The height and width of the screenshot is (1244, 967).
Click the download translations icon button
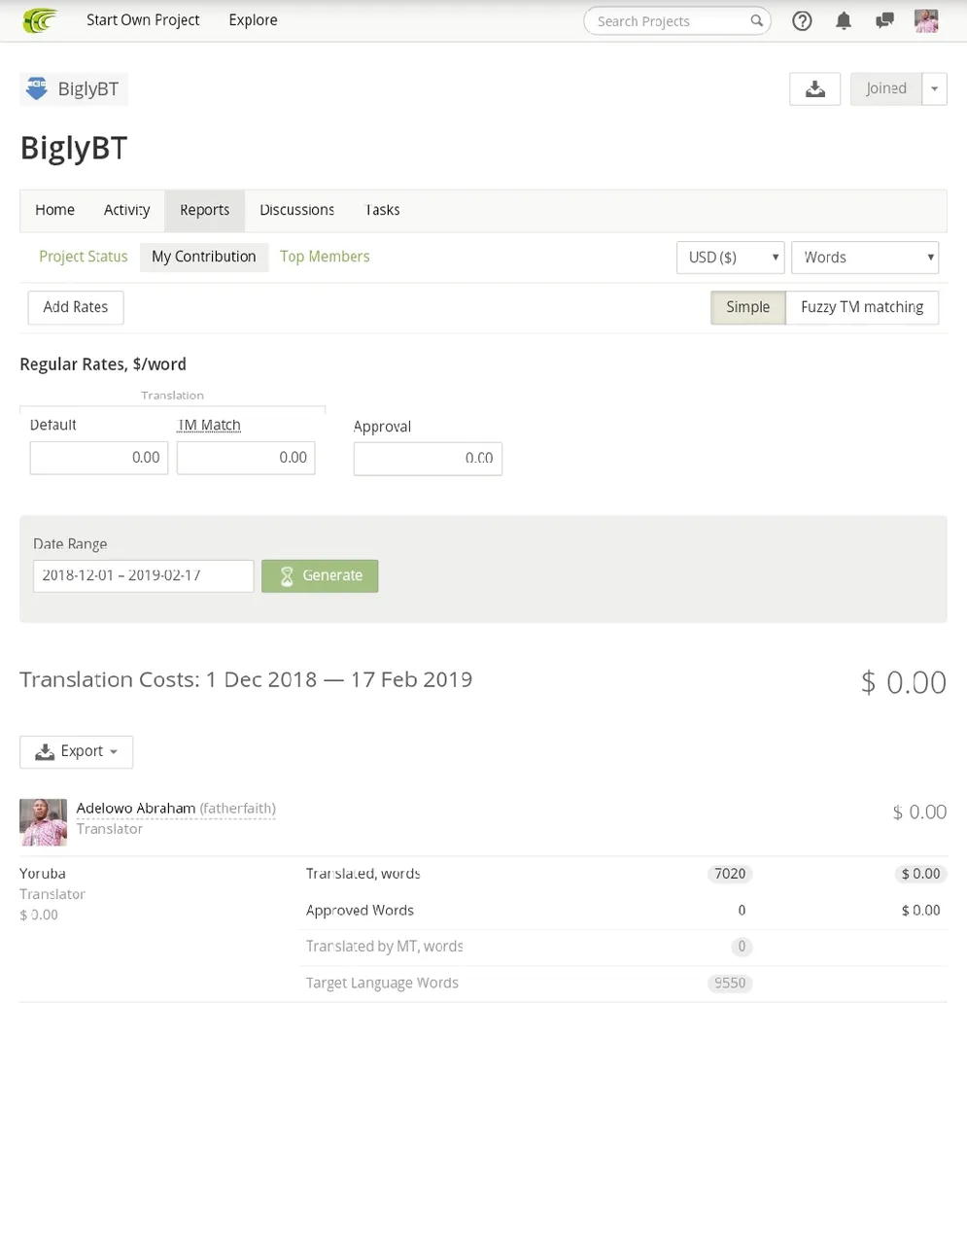(815, 88)
